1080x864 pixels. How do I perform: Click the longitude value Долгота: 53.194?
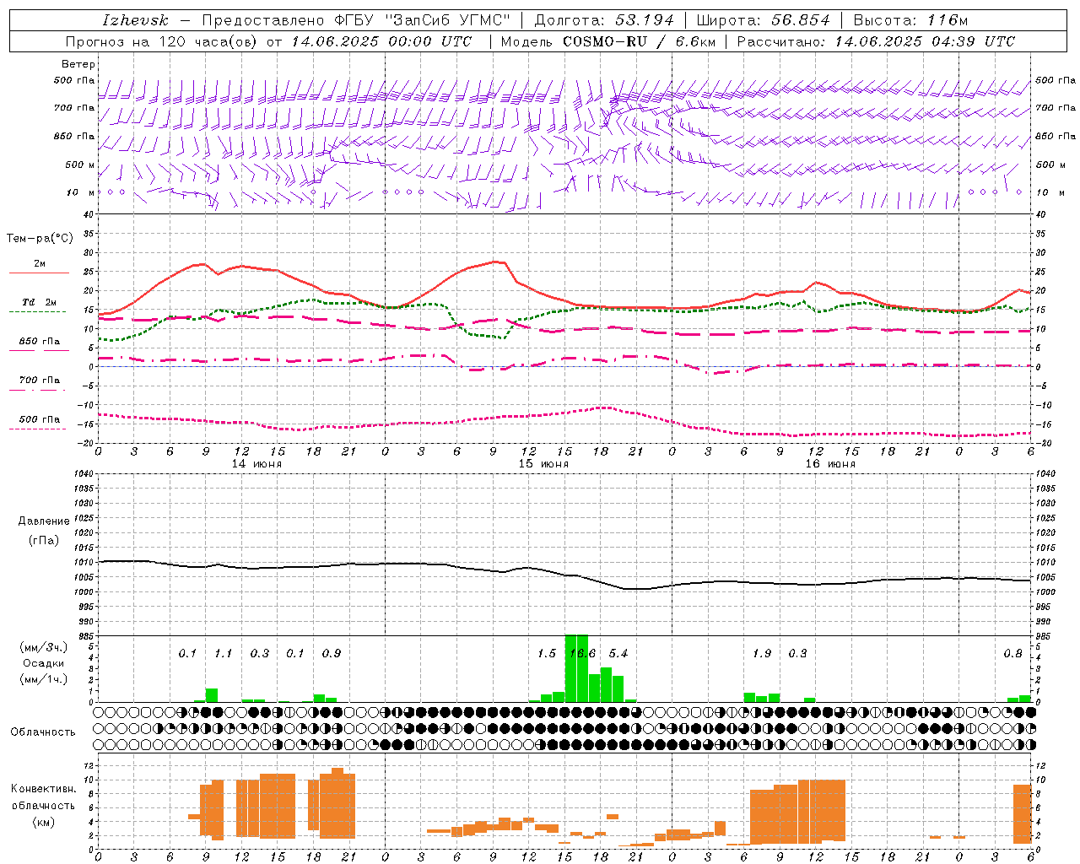click(x=604, y=20)
